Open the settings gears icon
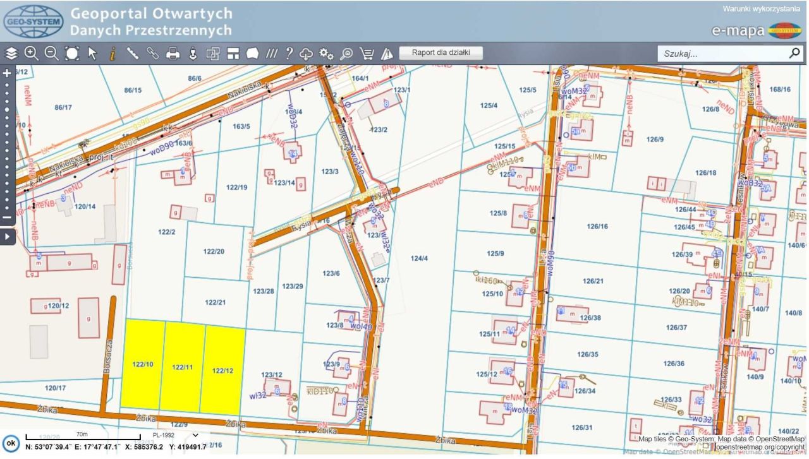The height and width of the screenshot is (459, 809). (x=326, y=54)
